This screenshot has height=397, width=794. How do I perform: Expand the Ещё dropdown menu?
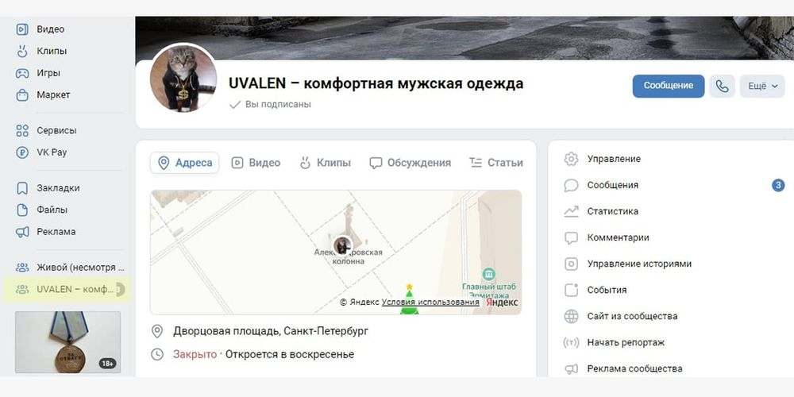(762, 86)
